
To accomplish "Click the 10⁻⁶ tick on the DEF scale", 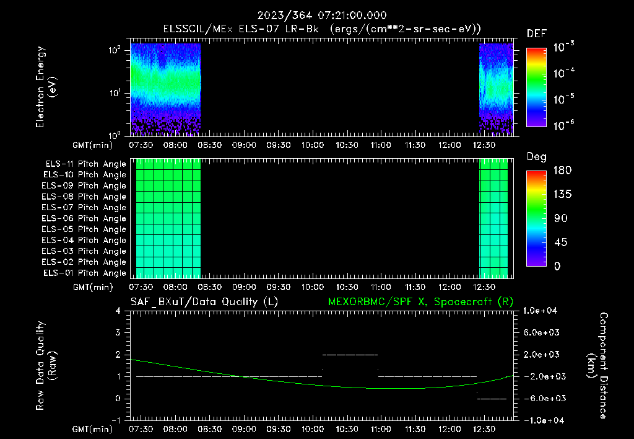I will point(563,125).
